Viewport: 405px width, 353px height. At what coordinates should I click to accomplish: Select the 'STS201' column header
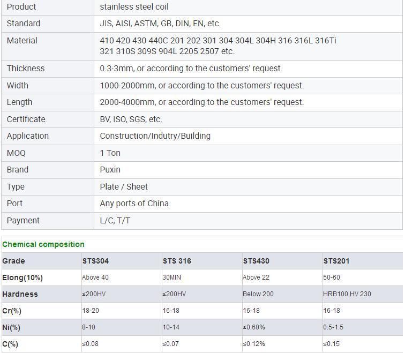coord(336,261)
